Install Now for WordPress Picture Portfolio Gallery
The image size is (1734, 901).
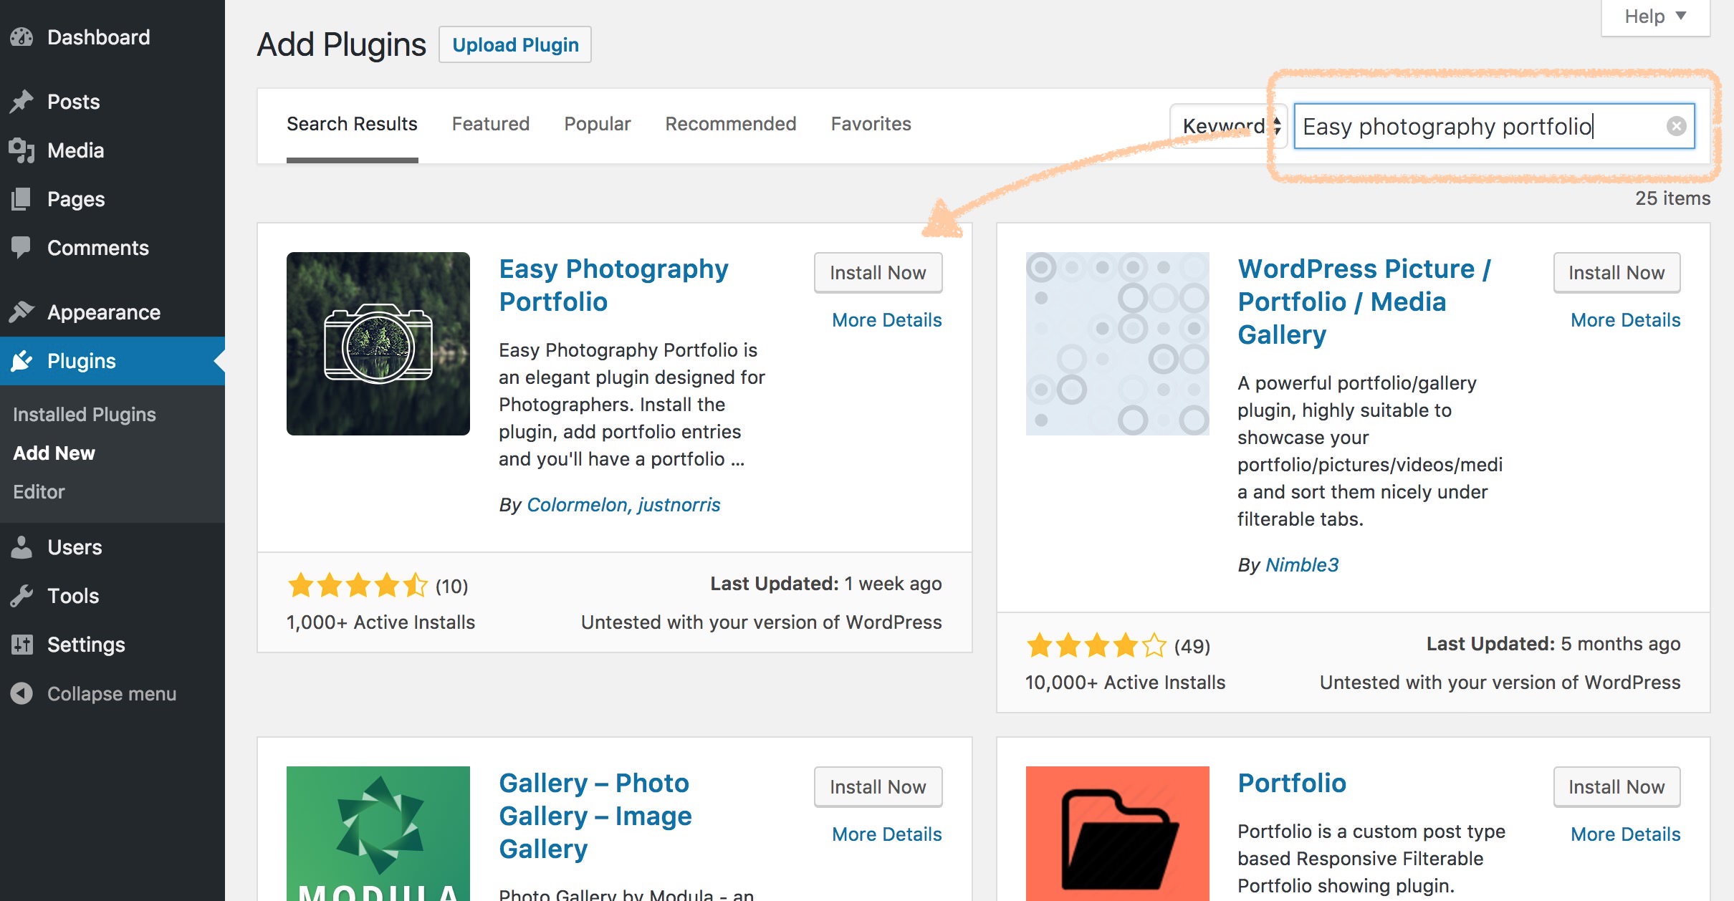[1616, 273]
